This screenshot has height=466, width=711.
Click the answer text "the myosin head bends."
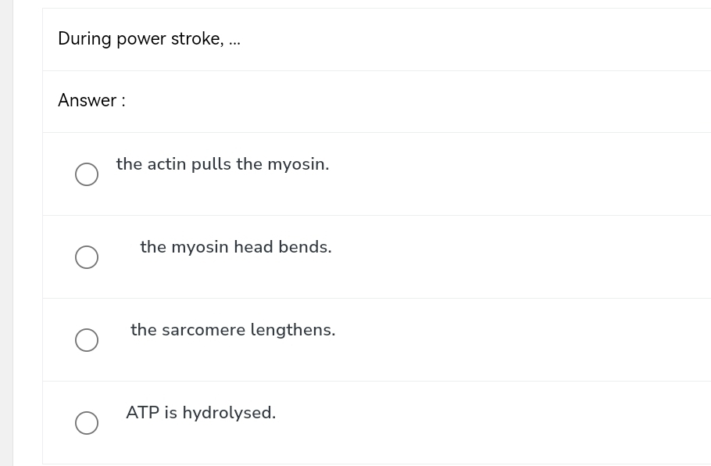(236, 247)
